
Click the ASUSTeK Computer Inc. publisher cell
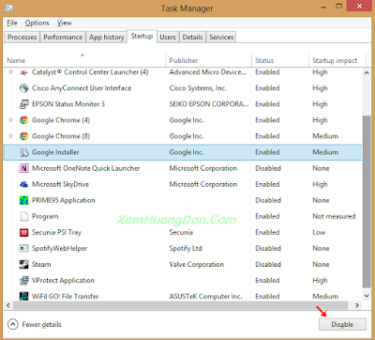tap(205, 296)
